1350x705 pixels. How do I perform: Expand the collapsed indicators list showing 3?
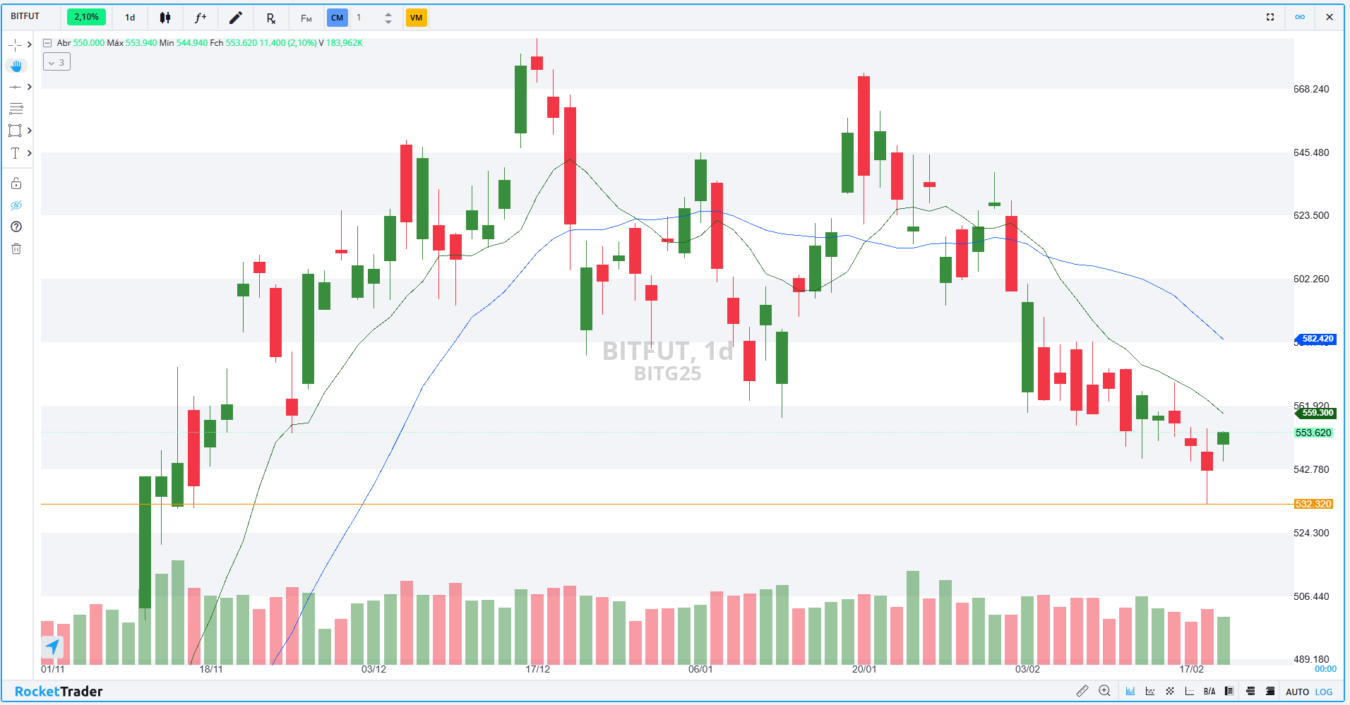point(56,62)
